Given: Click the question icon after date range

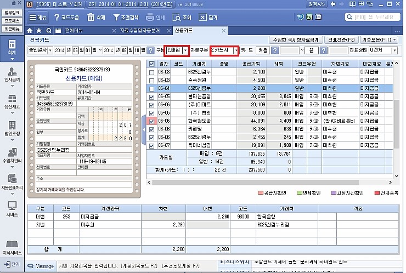Looking at the screenshot, I should [x=150, y=50].
